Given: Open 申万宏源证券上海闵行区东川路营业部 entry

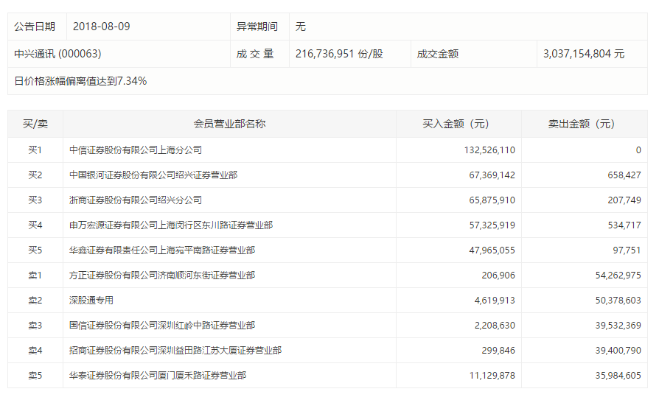Looking at the screenshot, I should point(170,225).
